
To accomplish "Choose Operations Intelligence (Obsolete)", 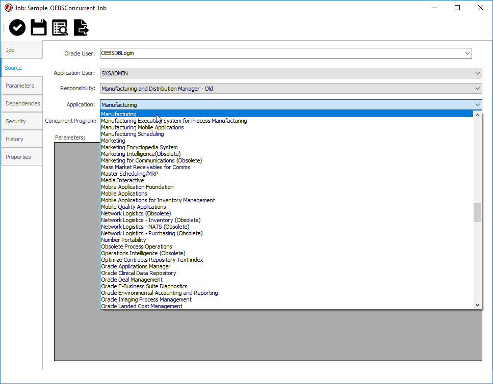I will pos(287,253).
